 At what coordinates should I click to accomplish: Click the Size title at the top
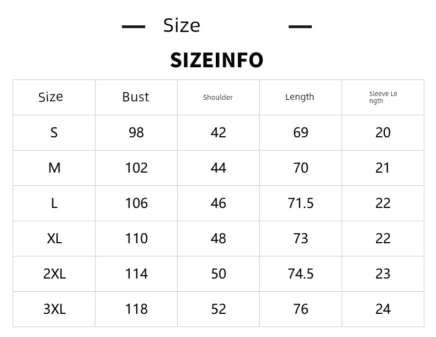coord(182,25)
